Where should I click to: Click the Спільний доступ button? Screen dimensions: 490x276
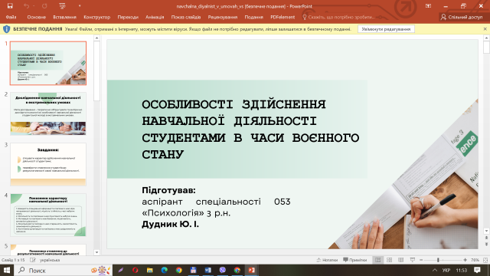click(462, 17)
